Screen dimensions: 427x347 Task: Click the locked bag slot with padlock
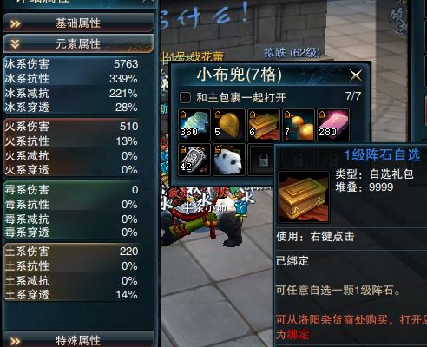coord(262,160)
